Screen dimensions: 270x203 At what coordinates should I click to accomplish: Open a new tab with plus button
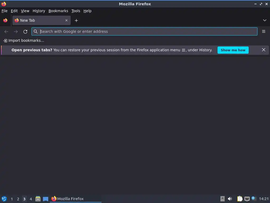tap(76, 21)
